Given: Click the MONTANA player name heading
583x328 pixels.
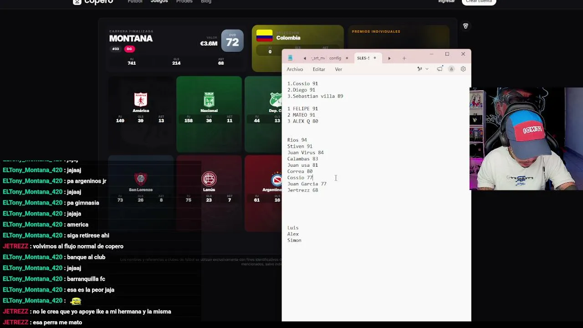Looking at the screenshot, I should pos(131,39).
